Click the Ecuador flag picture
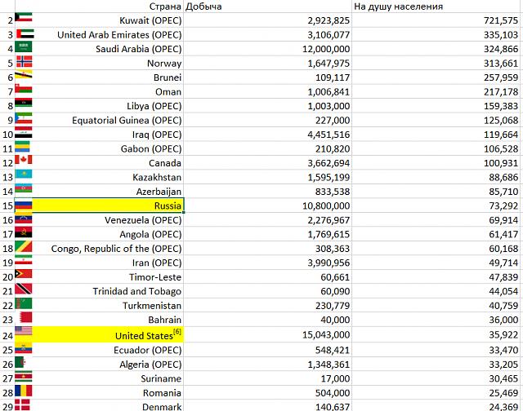 click(24, 347)
